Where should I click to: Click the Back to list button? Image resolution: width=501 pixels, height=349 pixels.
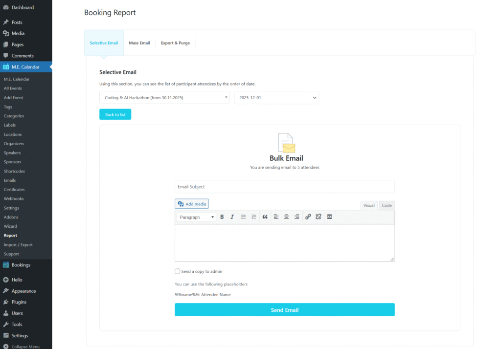(x=115, y=114)
